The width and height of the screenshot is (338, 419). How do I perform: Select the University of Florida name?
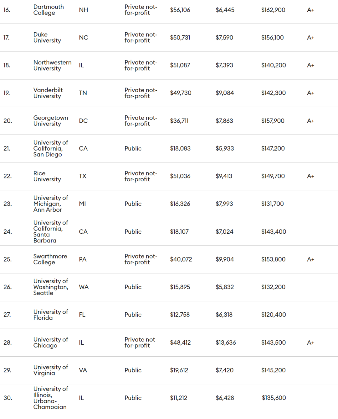pyautogui.click(x=50, y=315)
